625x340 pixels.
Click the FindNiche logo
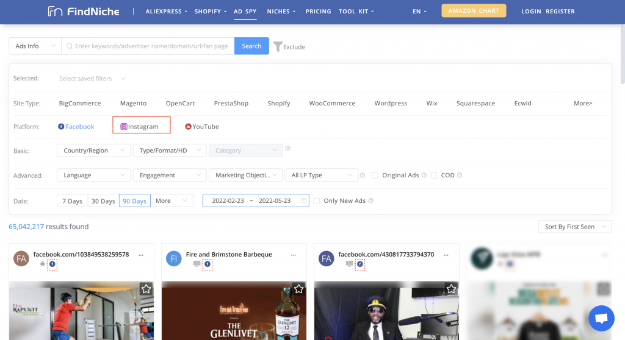tap(83, 11)
